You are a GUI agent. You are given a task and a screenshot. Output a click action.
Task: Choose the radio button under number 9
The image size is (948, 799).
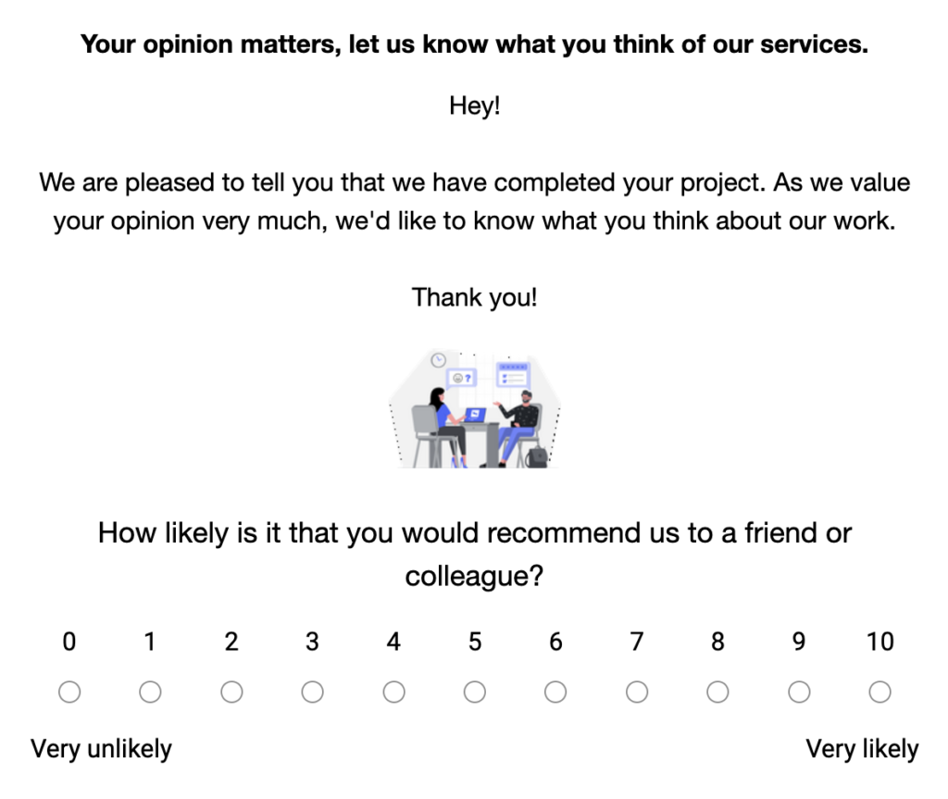click(x=799, y=692)
